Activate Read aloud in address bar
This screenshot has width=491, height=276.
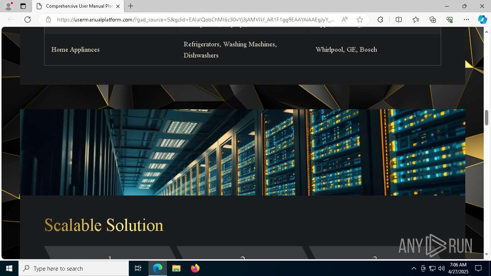pyautogui.click(x=344, y=20)
